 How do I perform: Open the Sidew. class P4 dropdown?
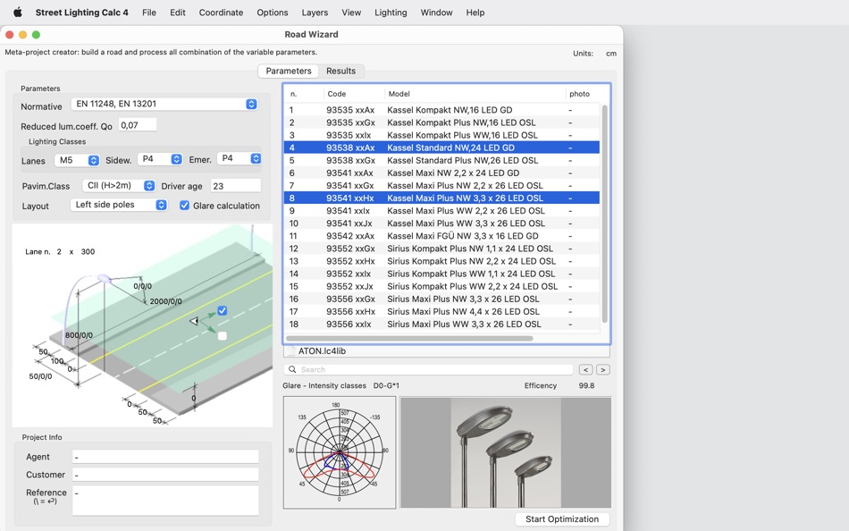(x=160, y=159)
